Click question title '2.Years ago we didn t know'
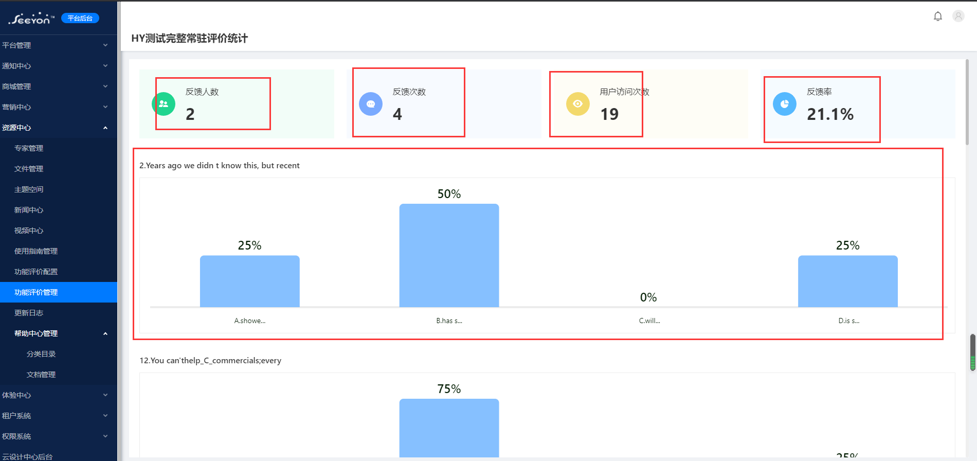The width and height of the screenshot is (977, 461). [220, 166]
